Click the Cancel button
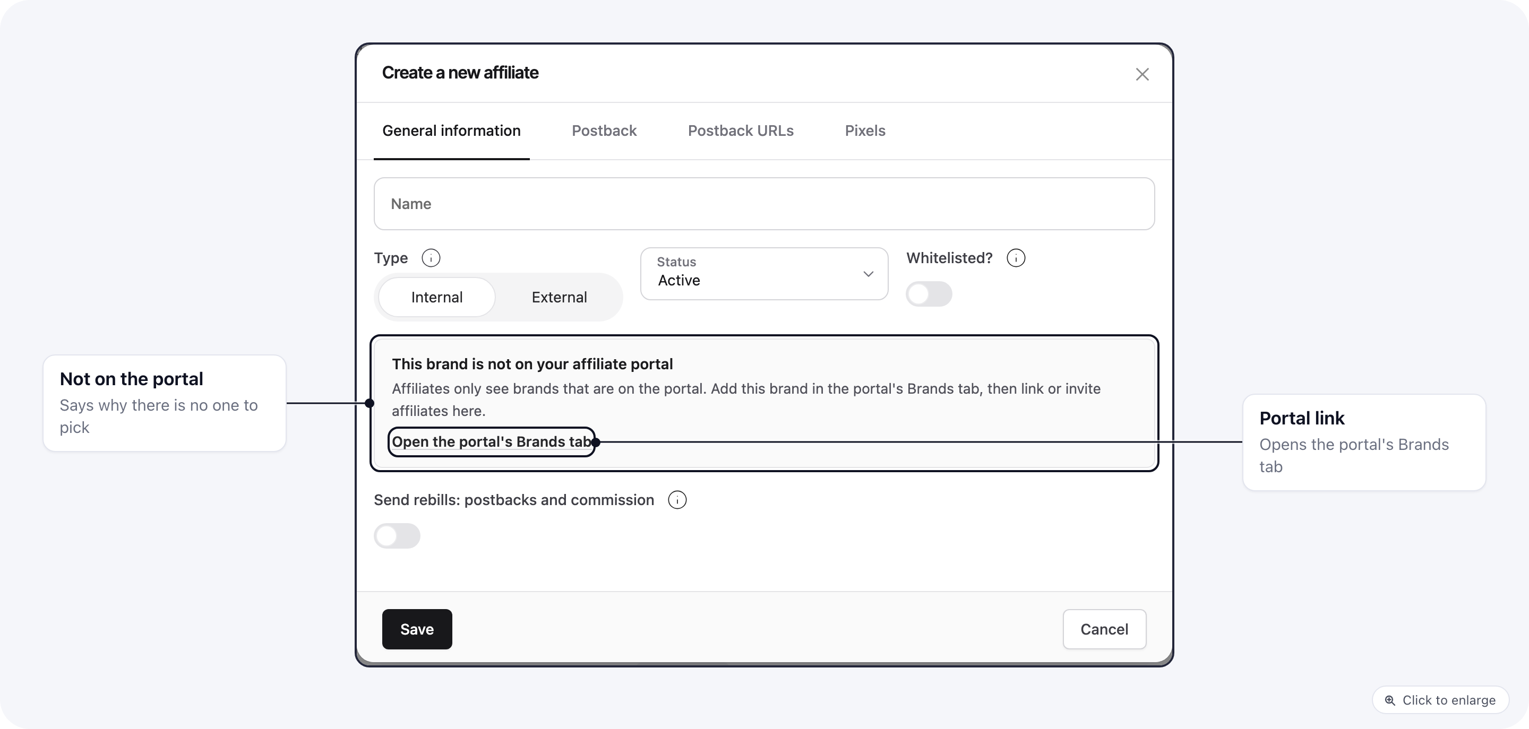Viewport: 1529px width, 729px height. [x=1104, y=629]
